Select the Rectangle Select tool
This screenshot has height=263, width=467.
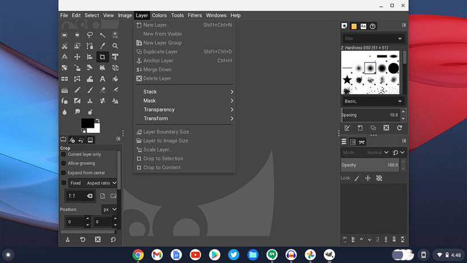tap(65, 35)
